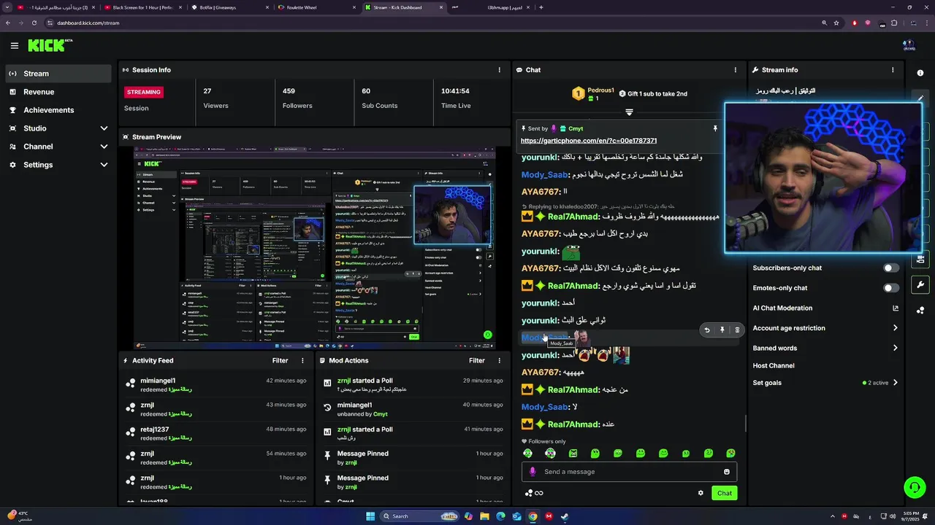Click Gift 1 sub to take 2nd
The width and height of the screenshot is (935, 525).
653,93
